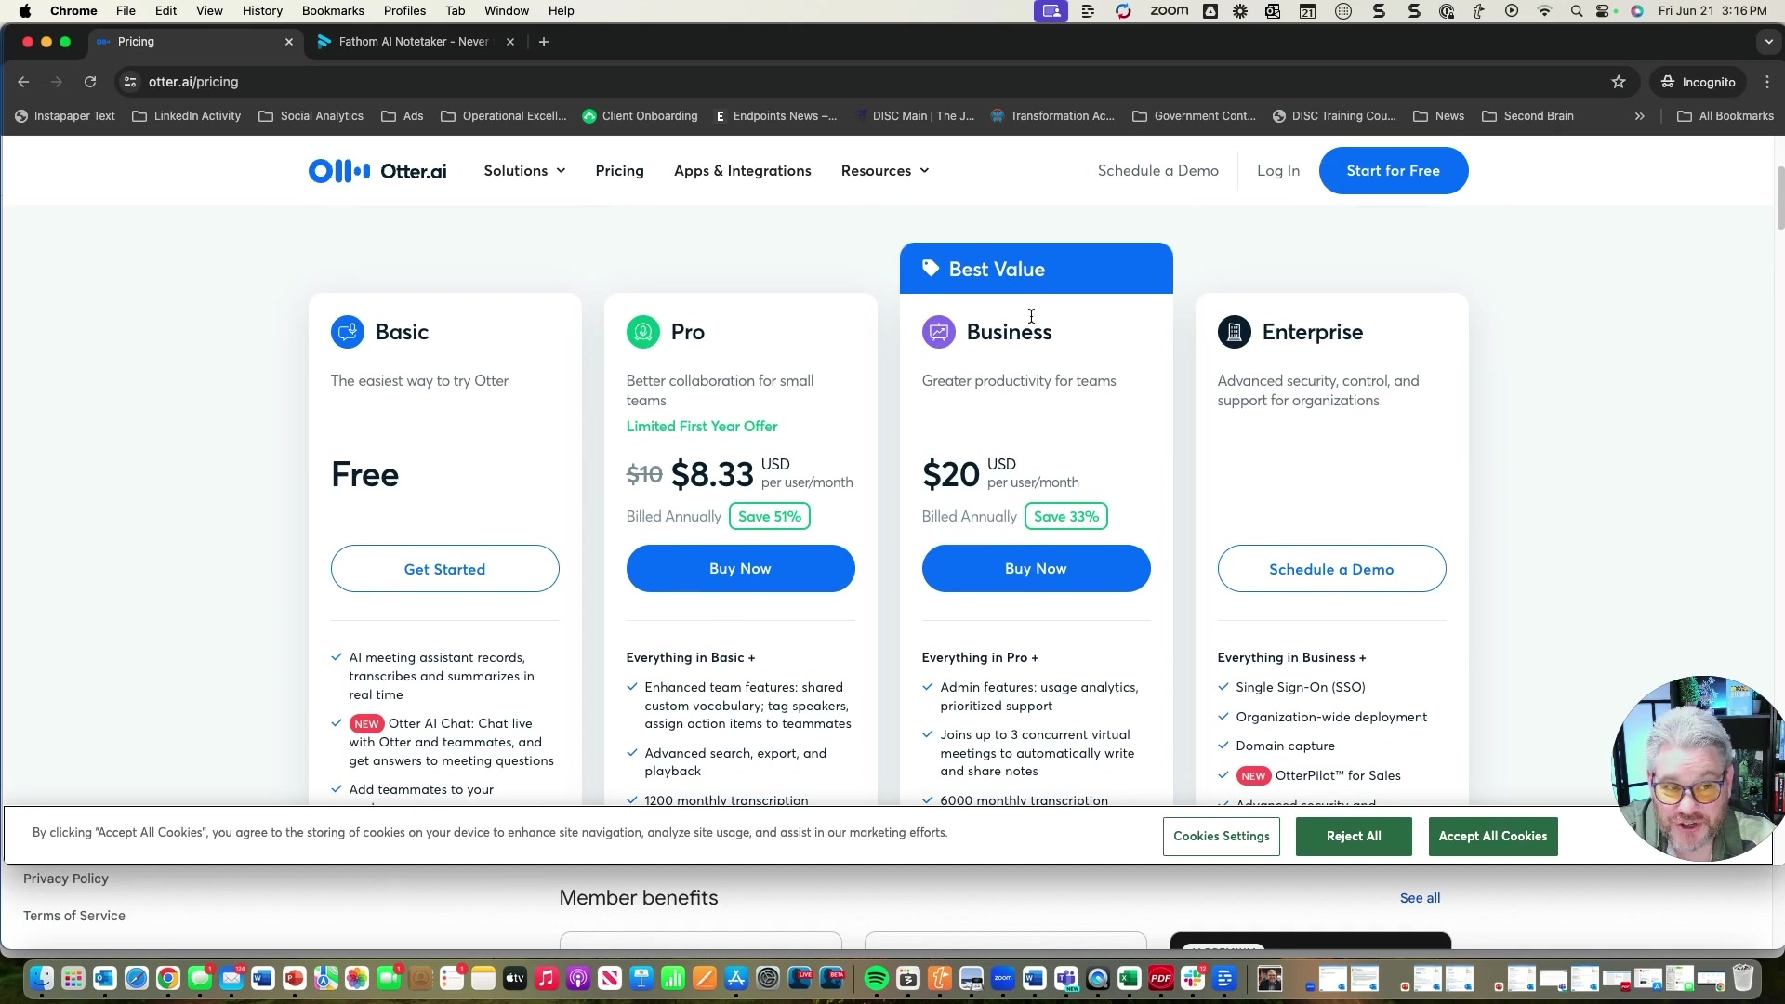
Task: Open Instapaper Text bookmark
Action: coord(65,116)
